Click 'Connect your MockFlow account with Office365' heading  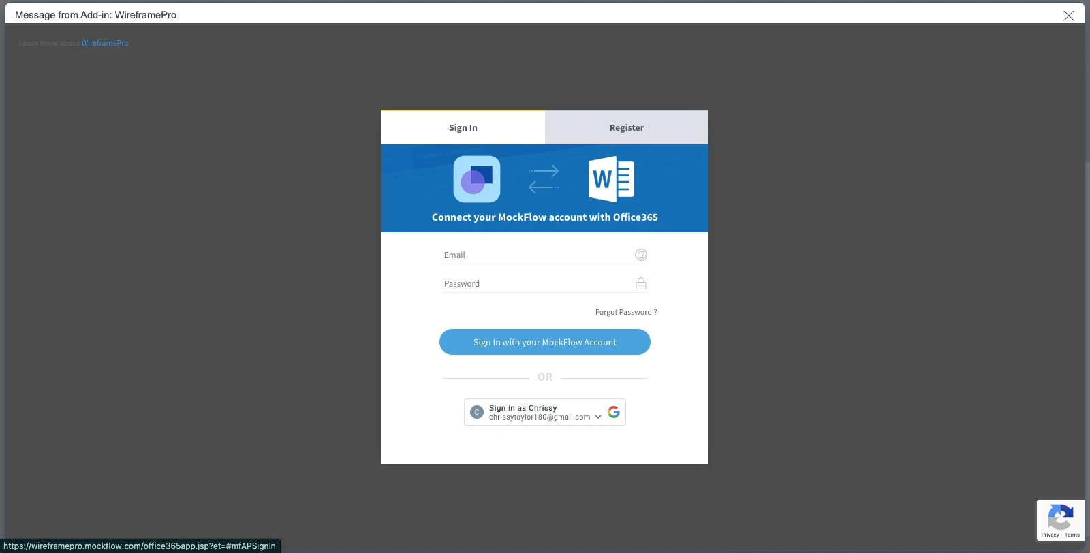(545, 217)
